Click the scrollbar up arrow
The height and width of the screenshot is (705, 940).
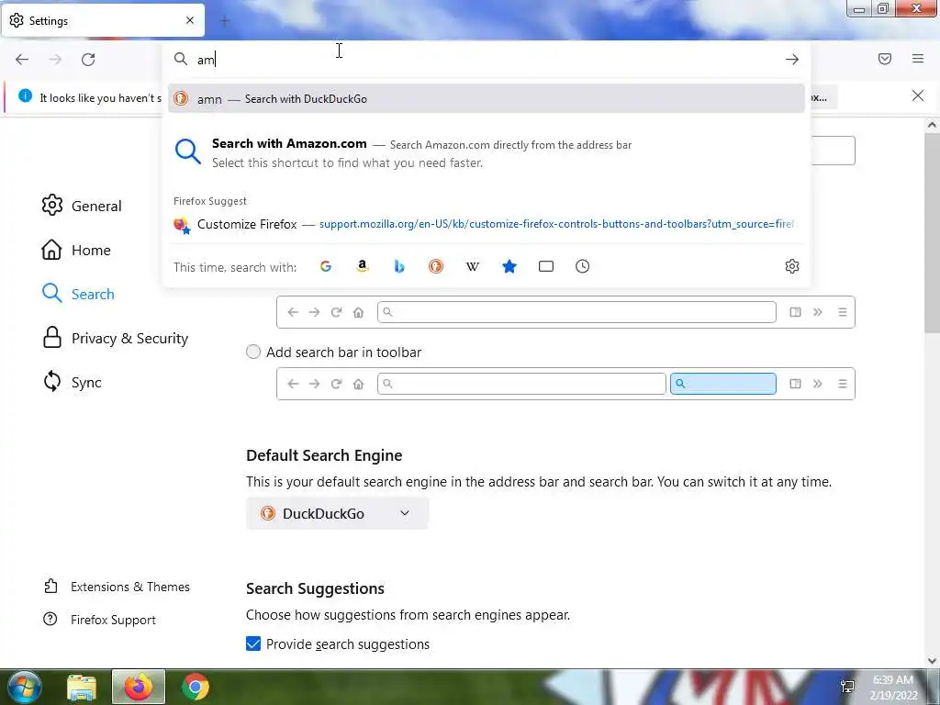[932, 125]
